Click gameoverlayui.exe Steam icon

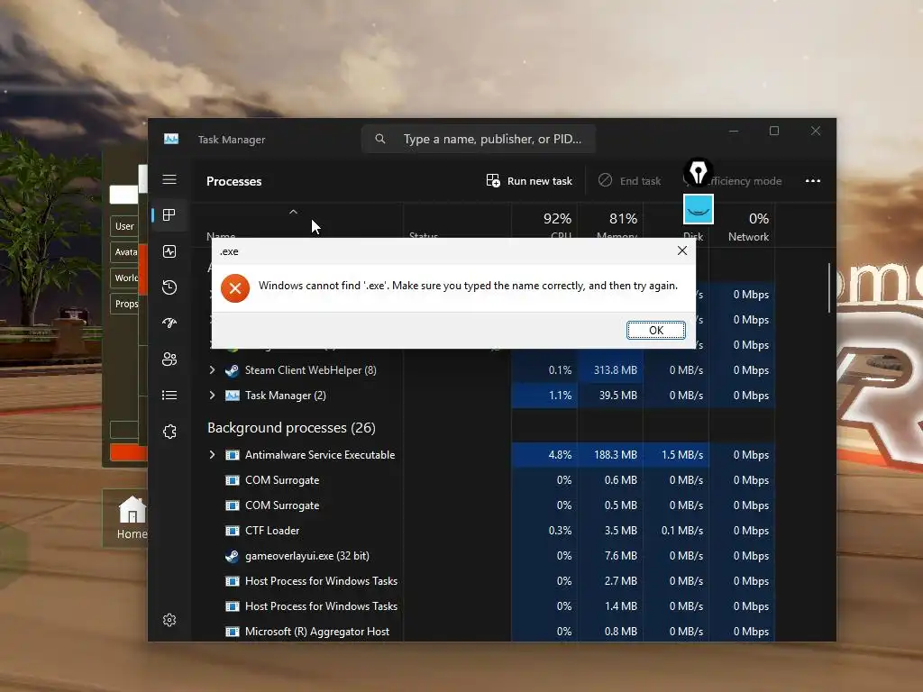(x=232, y=556)
